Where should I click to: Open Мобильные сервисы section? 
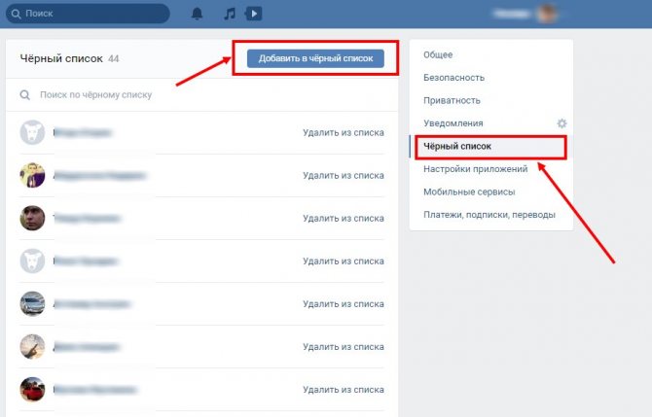tap(469, 191)
